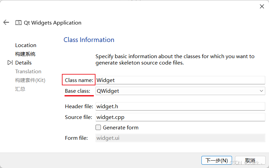269x168 pixels.
Task: Select the Location step in sidebar
Action: pyautogui.click(x=26, y=45)
